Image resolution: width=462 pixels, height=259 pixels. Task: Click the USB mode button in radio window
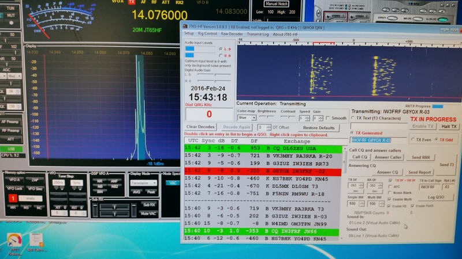point(11,149)
